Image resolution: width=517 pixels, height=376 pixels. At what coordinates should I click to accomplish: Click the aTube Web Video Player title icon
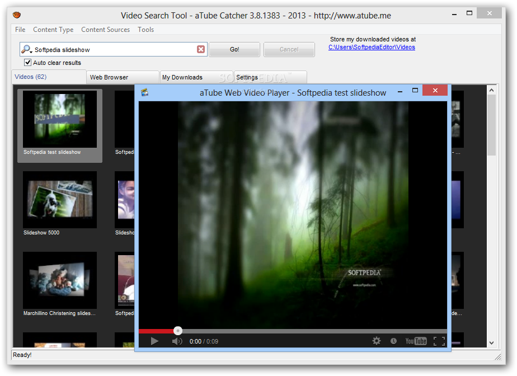click(x=144, y=92)
